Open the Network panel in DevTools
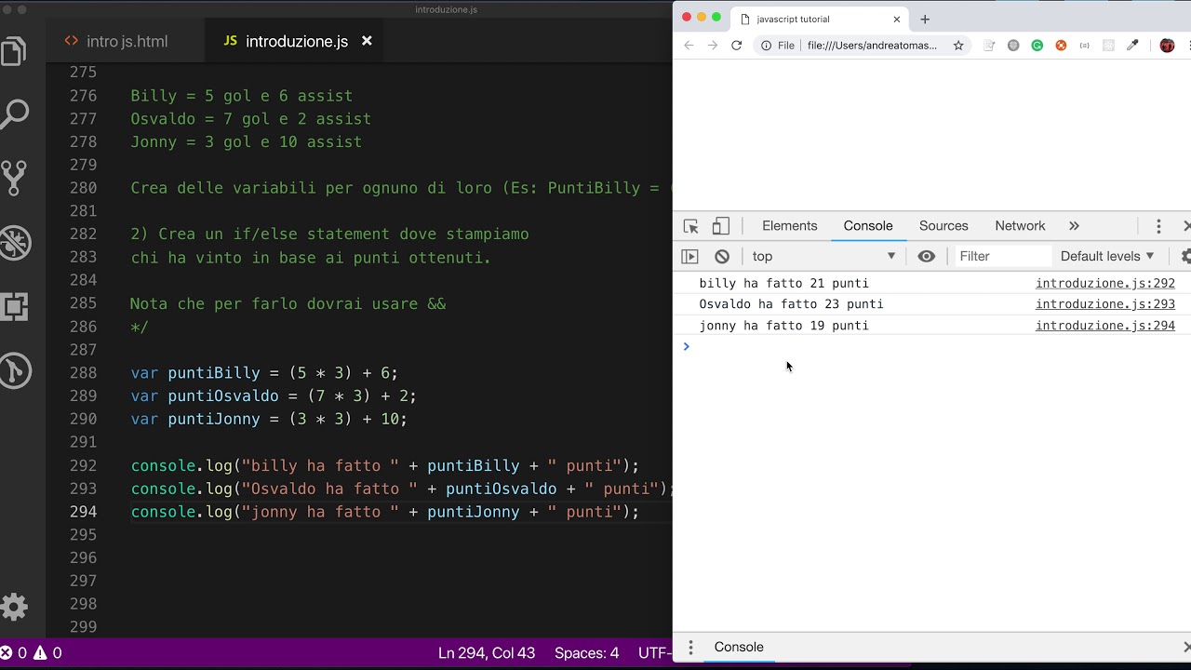The width and height of the screenshot is (1191, 670). coord(1020,226)
